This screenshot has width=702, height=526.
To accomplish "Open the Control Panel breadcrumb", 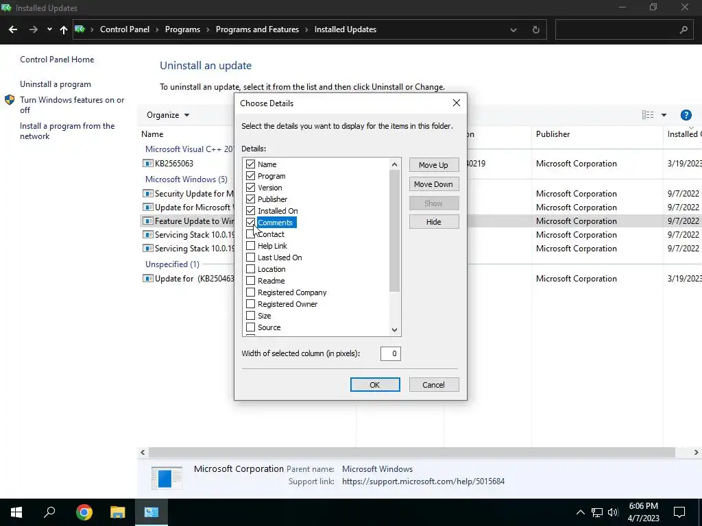I will [x=125, y=29].
